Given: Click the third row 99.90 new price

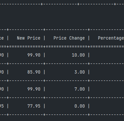Looking at the screenshot, I should [34, 89].
